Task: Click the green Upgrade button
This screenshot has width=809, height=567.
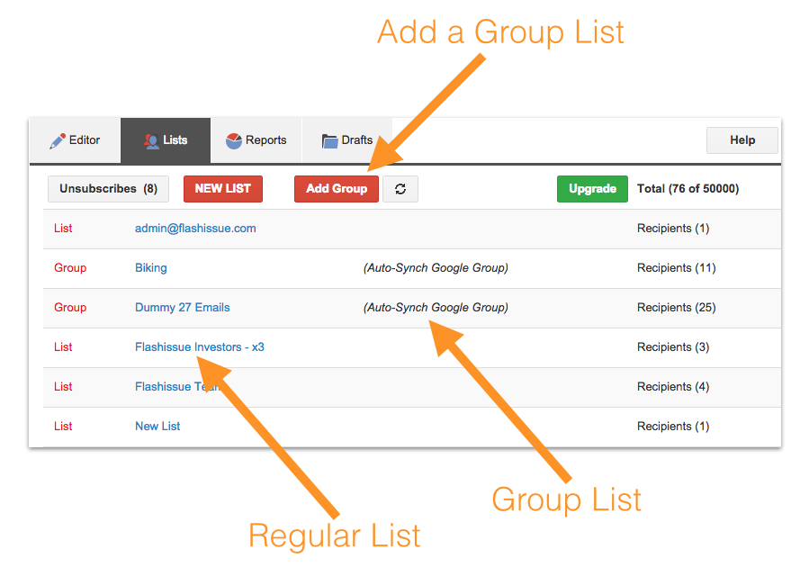Action: 592,189
